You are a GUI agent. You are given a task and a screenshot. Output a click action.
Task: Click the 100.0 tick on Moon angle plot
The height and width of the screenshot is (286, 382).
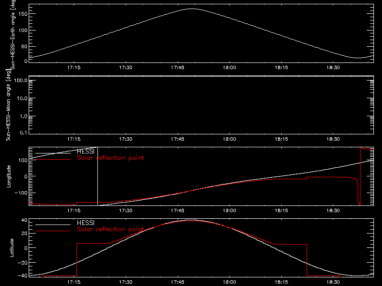click(x=21, y=80)
